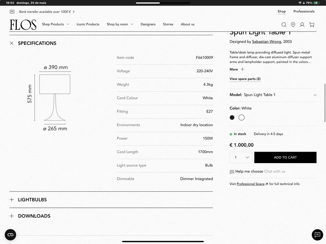Expand description with More plus
The width and height of the screenshot is (326, 244).
(237, 69)
